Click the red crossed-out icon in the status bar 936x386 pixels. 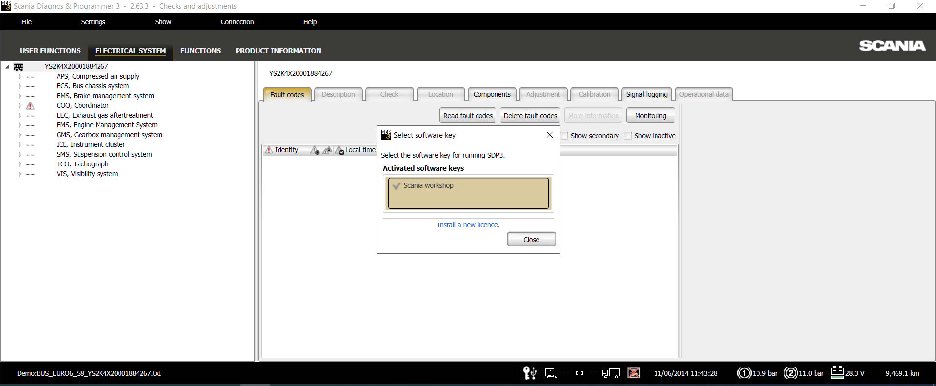(x=634, y=373)
